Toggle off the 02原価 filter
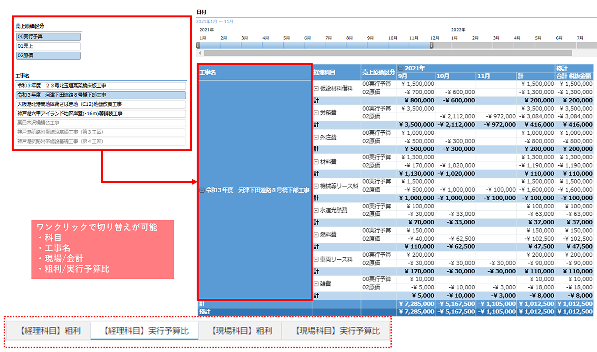This screenshot has width=597, height=352. coord(48,56)
